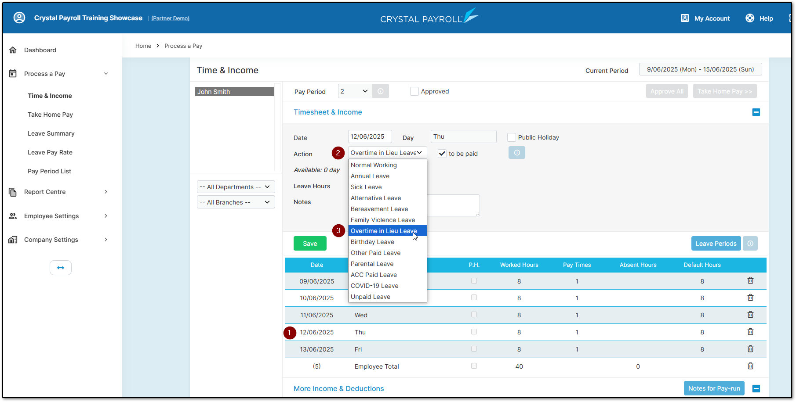Toggle P.H. checkbox for 12/06/2025 Thu row
Image resolution: width=796 pixels, height=402 pixels.
tap(474, 332)
